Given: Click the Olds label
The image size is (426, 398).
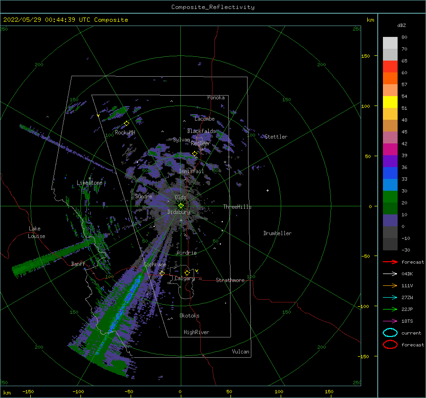Looking at the screenshot, I should pyautogui.click(x=180, y=197).
